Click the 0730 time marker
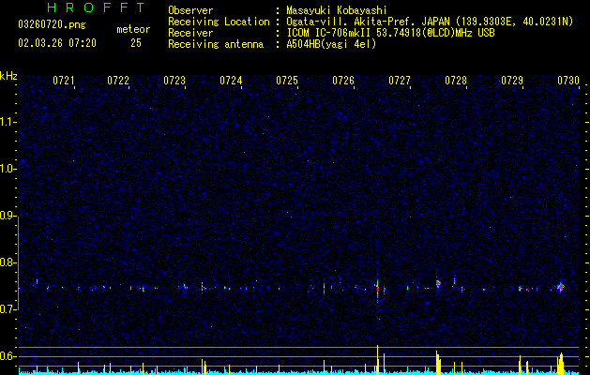This screenshot has width=590, height=375. 568,81
